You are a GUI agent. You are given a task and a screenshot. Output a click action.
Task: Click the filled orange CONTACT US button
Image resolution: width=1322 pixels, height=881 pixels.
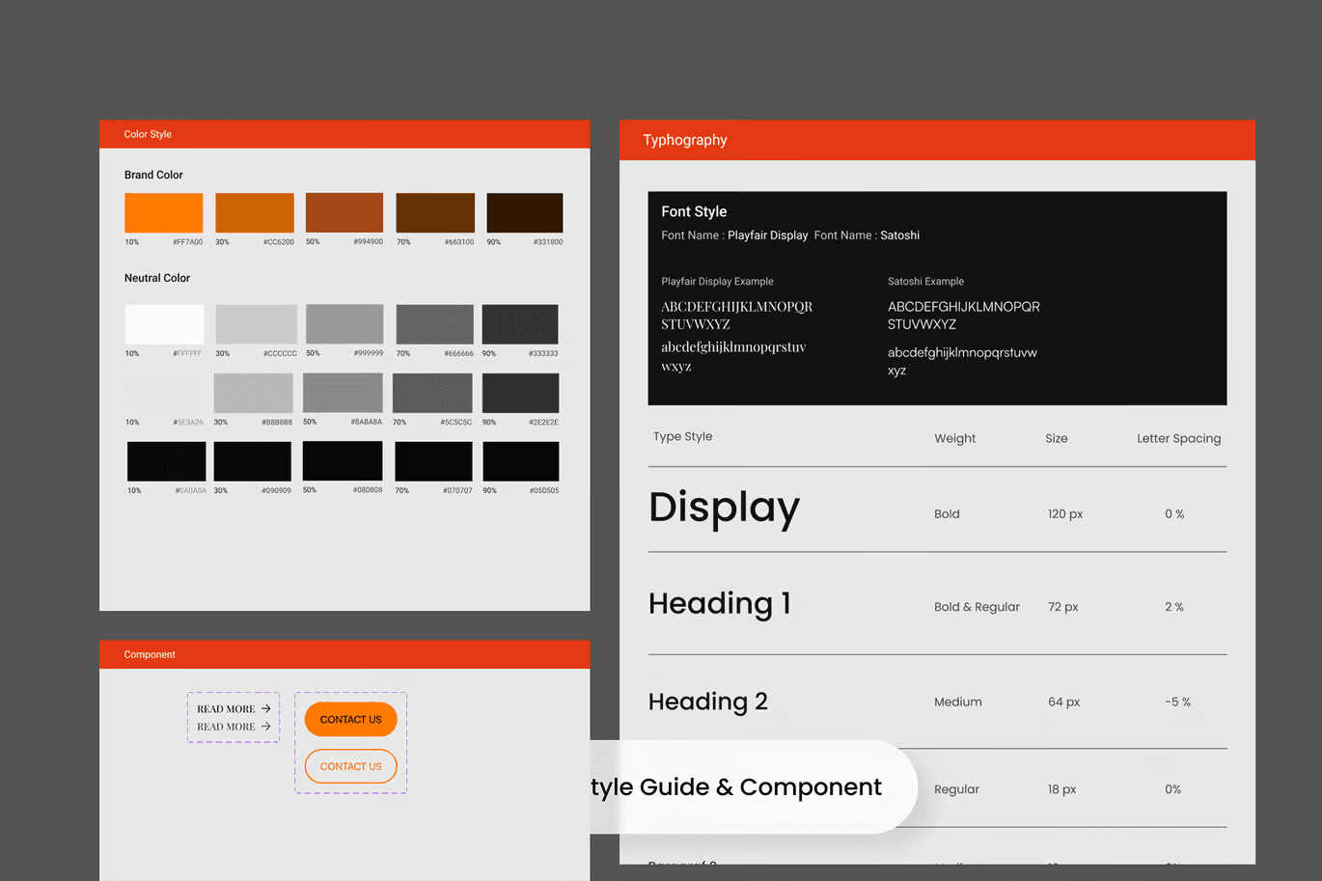coord(350,720)
